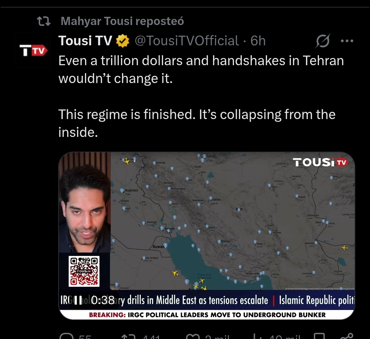Open the Grok explain-post icon

point(323,41)
